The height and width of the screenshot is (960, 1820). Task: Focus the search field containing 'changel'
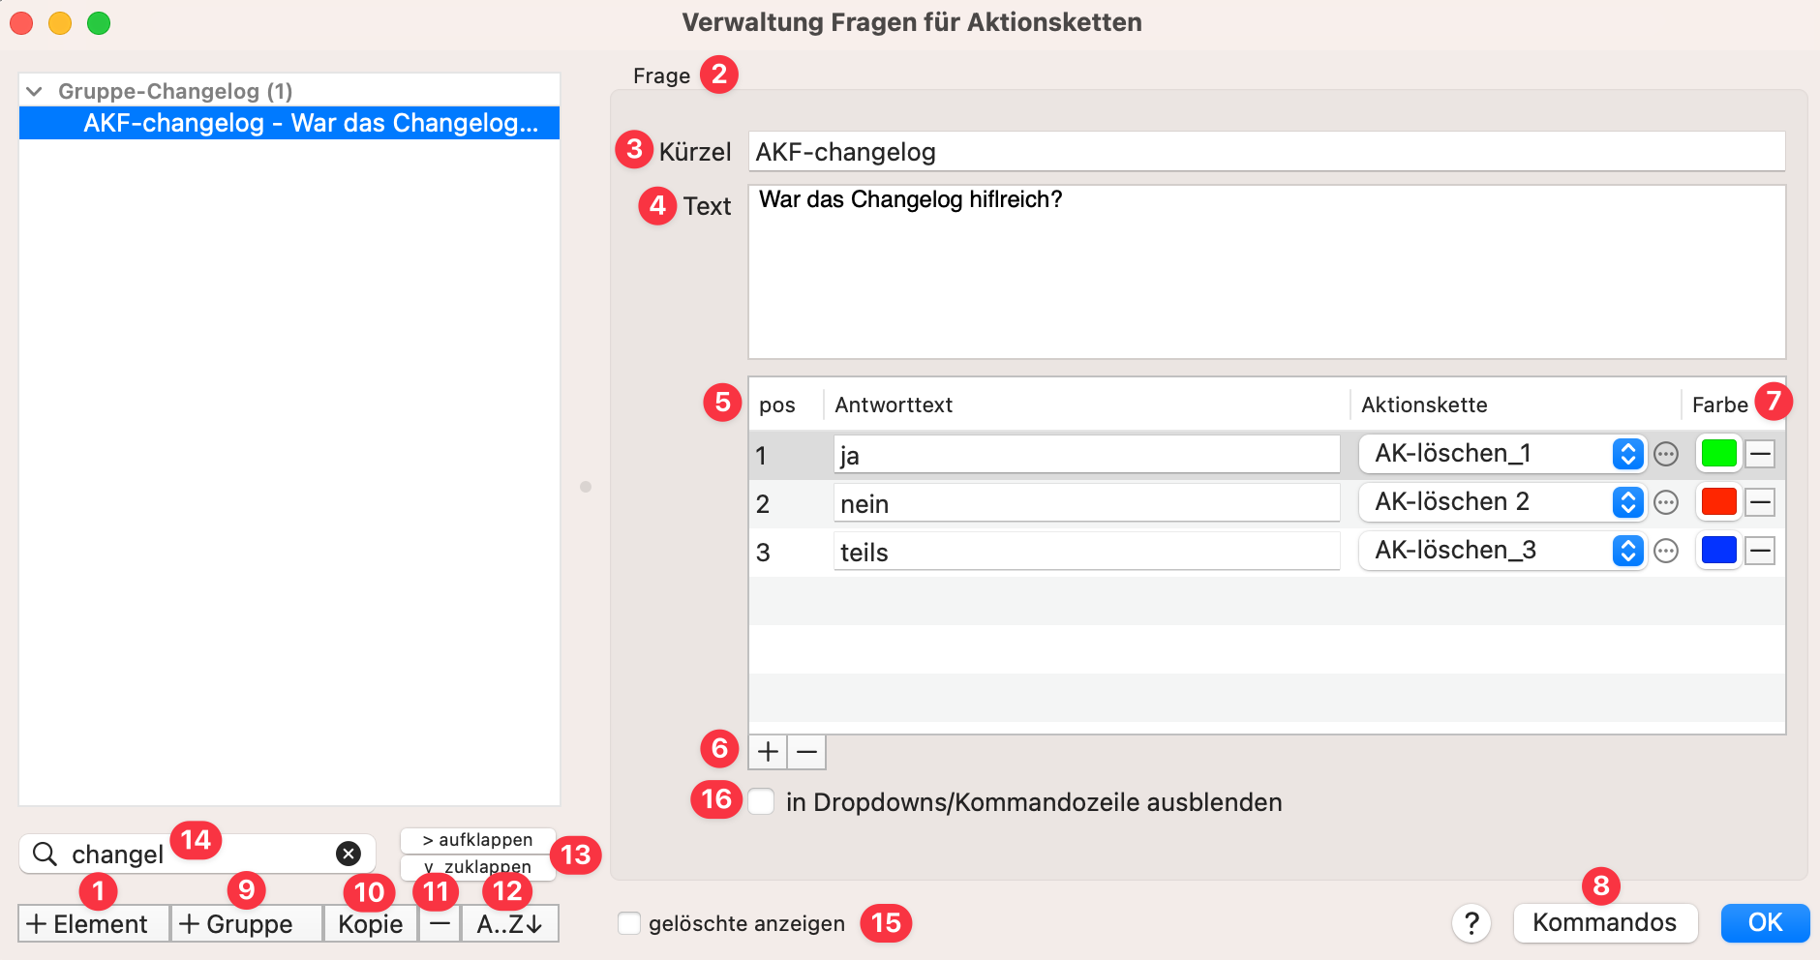pos(198,854)
